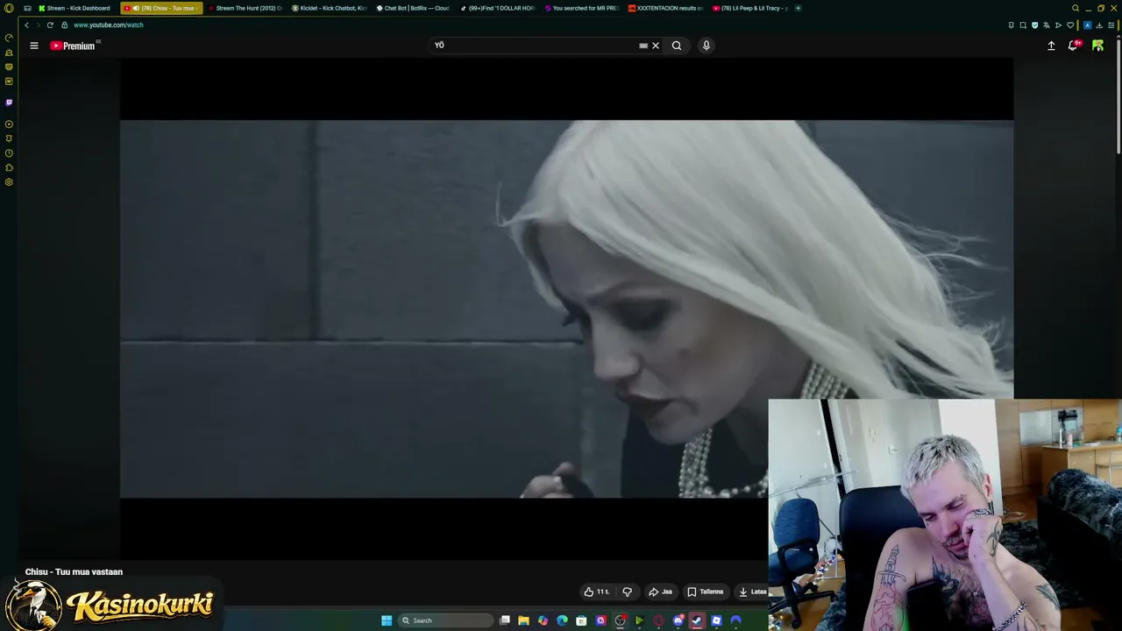Save video with Tallenna button

pyautogui.click(x=706, y=592)
